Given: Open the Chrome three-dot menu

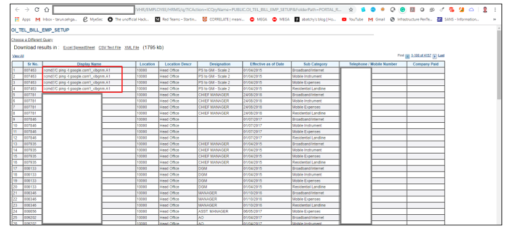Looking at the screenshot, I should click(495, 10).
